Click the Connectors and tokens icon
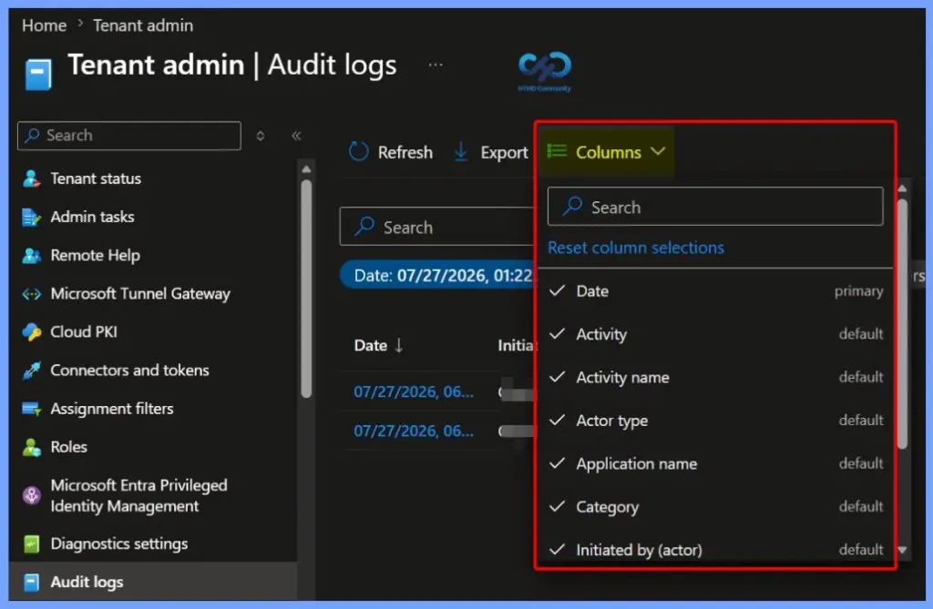This screenshot has width=933, height=609. [31, 370]
